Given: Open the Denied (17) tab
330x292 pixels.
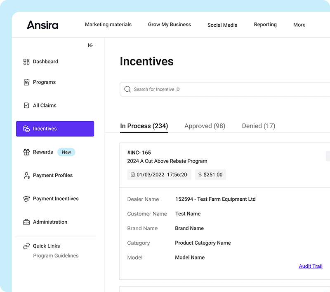Looking at the screenshot, I should click(x=258, y=126).
